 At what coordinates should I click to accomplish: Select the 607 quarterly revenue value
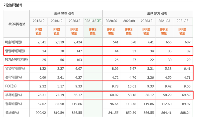(x=188, y=42)
